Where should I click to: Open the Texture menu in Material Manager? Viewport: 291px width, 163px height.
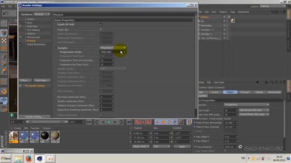tap(46, 128)
